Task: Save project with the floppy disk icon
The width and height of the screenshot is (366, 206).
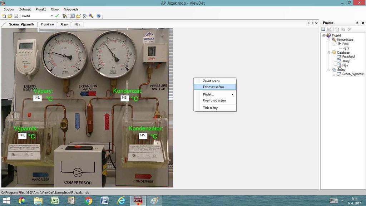Action: click(16, 16)
